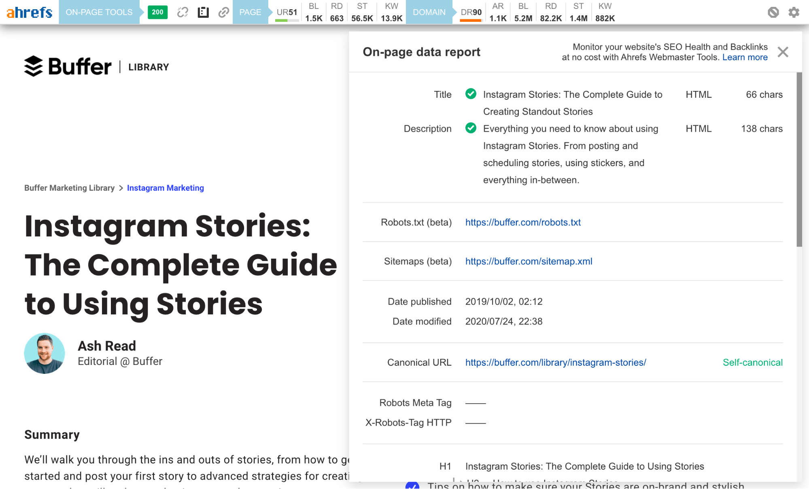Screen dimensions: 809x489
Task: Click page referring domains RD 663
Action: 337,12
